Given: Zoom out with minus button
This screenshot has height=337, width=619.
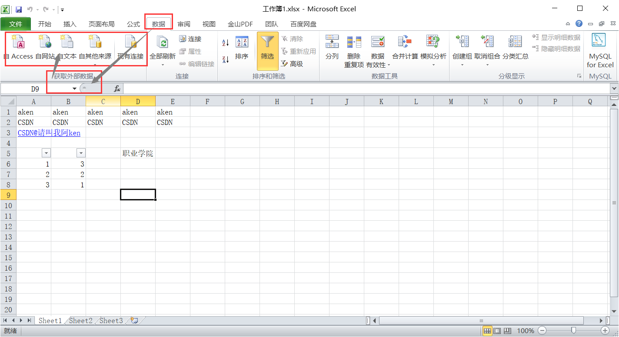Looking at the screenshot, I should click(542, 331).
